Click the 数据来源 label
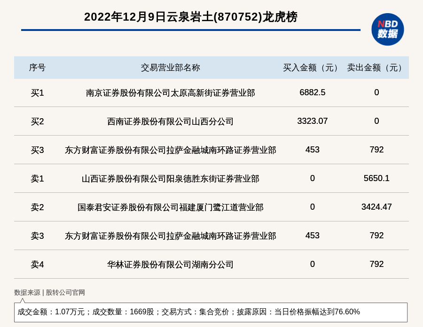Viewport: 423px width, 327px height. pyautogui.click(x=27, y=293)
